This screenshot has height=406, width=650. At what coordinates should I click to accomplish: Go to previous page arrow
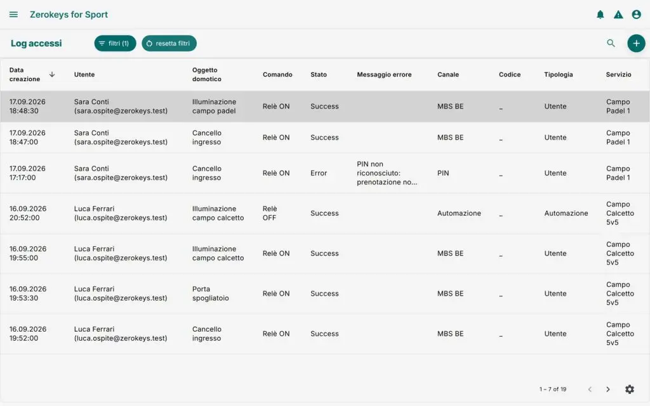(x=590, y=389)
